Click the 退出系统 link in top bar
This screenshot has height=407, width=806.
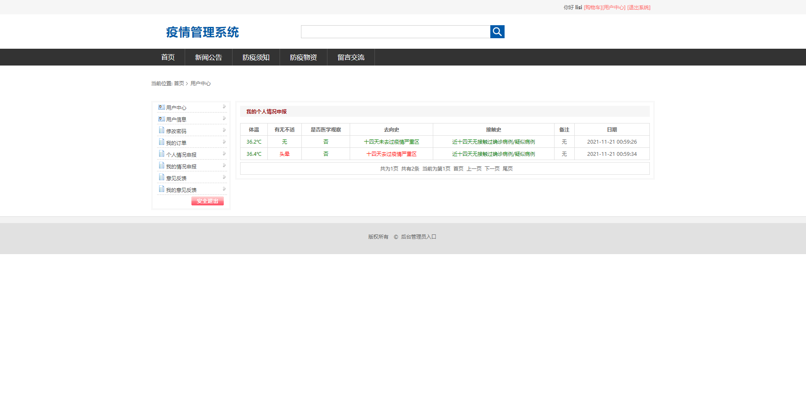[639, 8]
